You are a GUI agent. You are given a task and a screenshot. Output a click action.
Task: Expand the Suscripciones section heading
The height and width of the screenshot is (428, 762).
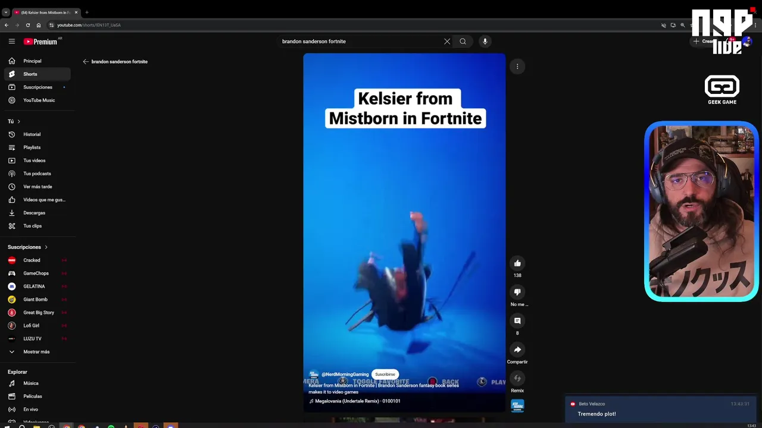pyautogui.click(x=27, y=247)
